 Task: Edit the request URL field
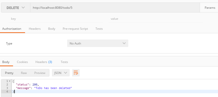point(115,8)
